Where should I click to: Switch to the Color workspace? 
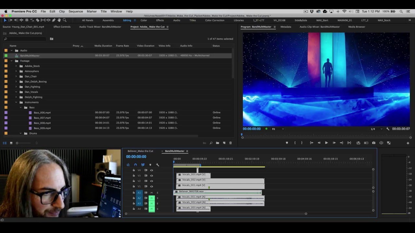coord(144,20)
